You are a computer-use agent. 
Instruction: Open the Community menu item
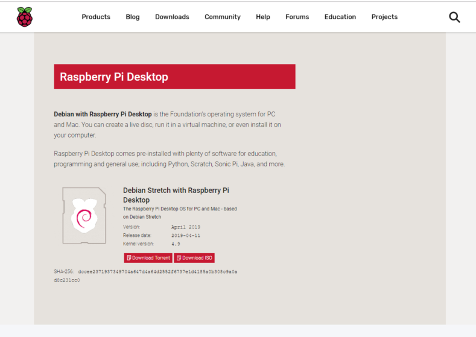point(223,17)
